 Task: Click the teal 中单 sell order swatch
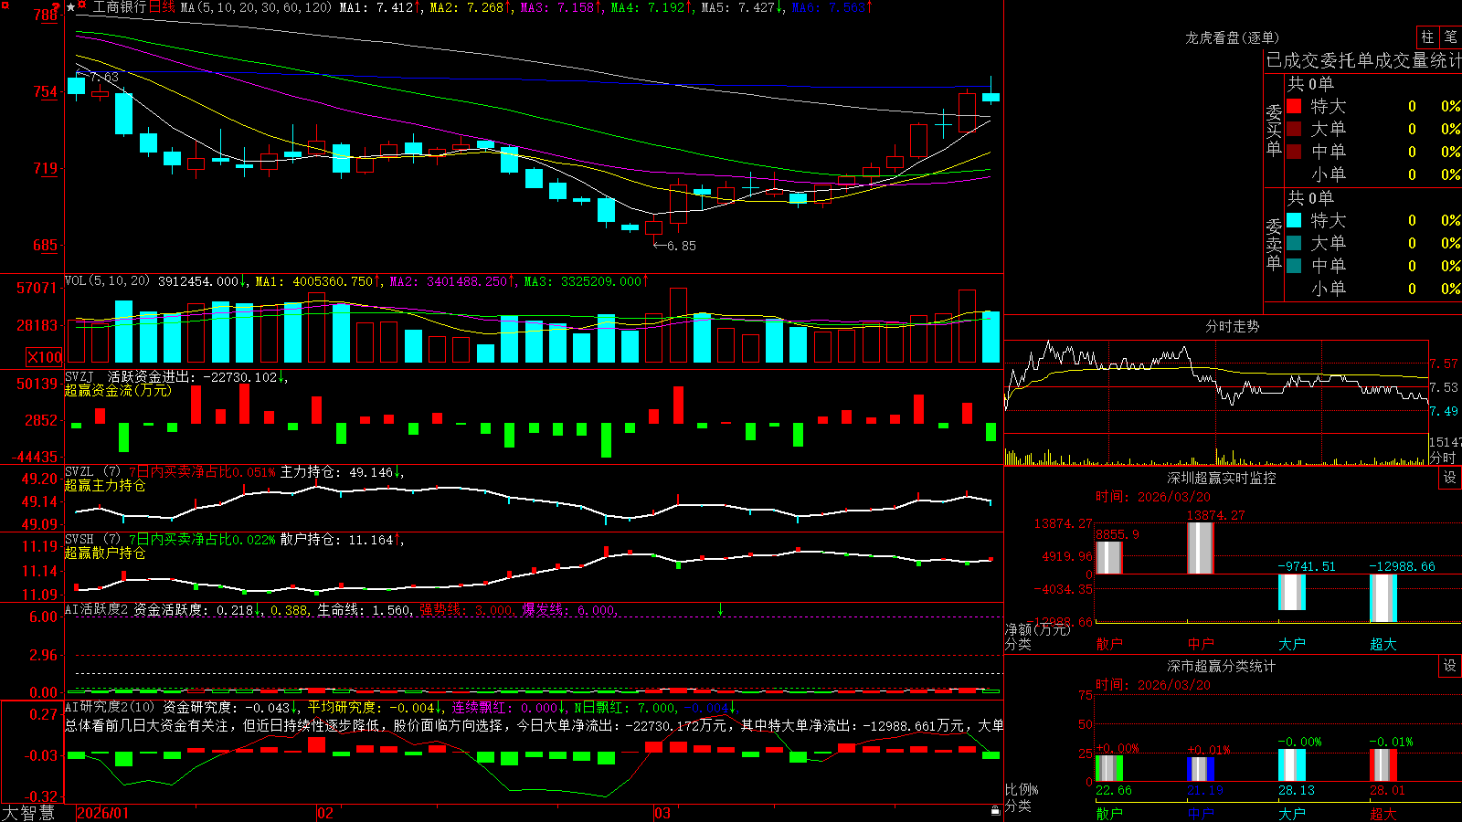[1294, 266]
